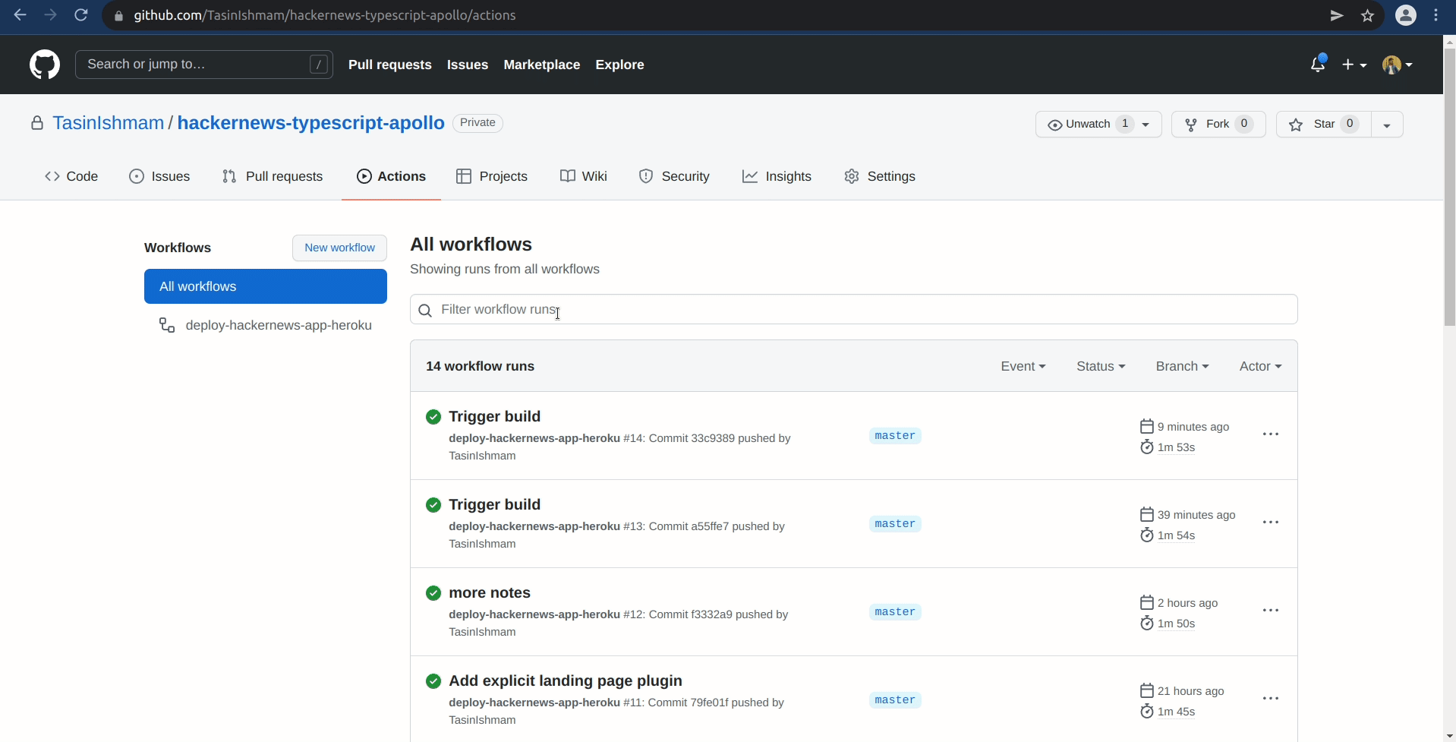Select the Actions tab

pyautogui.click(x=391, y=176)
